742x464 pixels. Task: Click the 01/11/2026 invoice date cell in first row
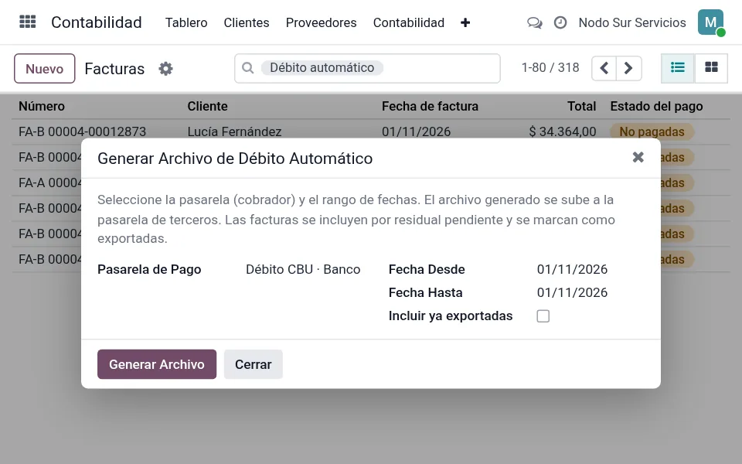pyautogui.click(x=417, y=131)
